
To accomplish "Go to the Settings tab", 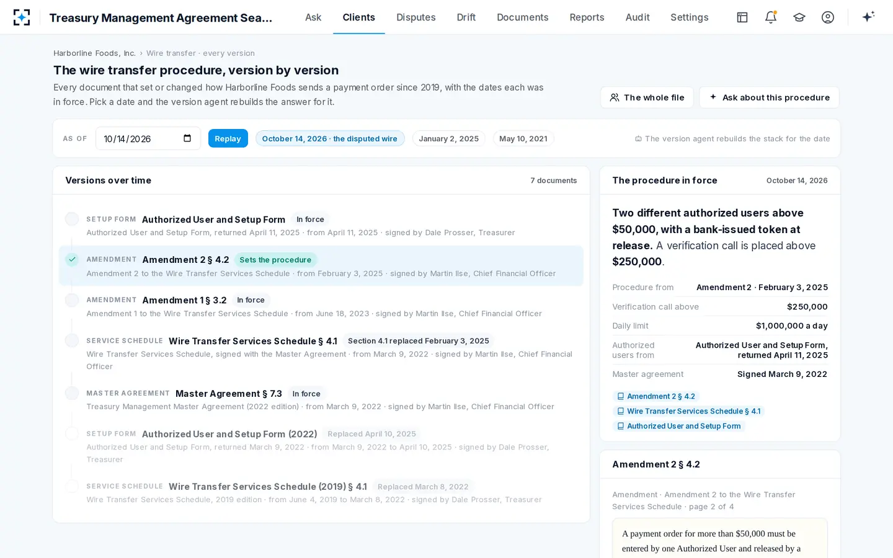I will click(690, 17).
